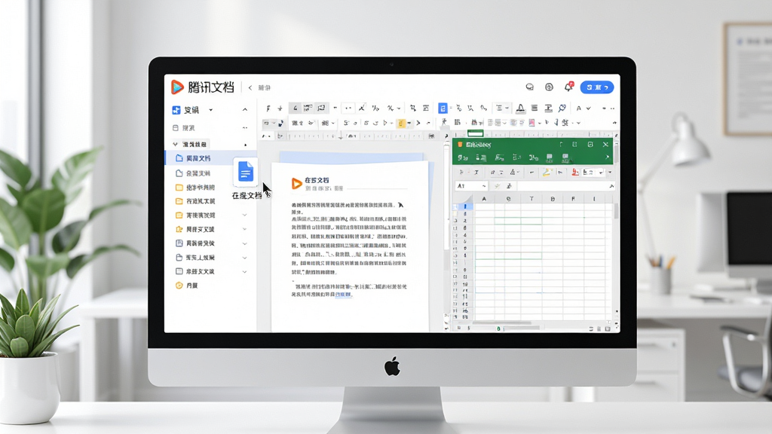Click the yellow highlighter in the spreadsheet toolbar
The width and height of the screenshot is (772, 434).
[546, 173]
